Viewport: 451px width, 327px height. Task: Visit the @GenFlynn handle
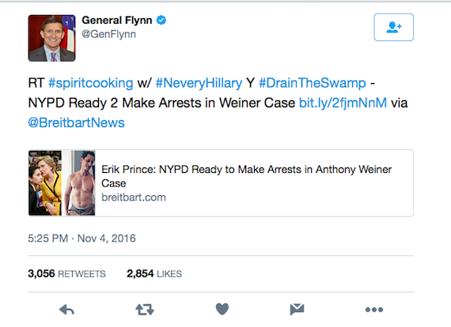coord(108,34)
